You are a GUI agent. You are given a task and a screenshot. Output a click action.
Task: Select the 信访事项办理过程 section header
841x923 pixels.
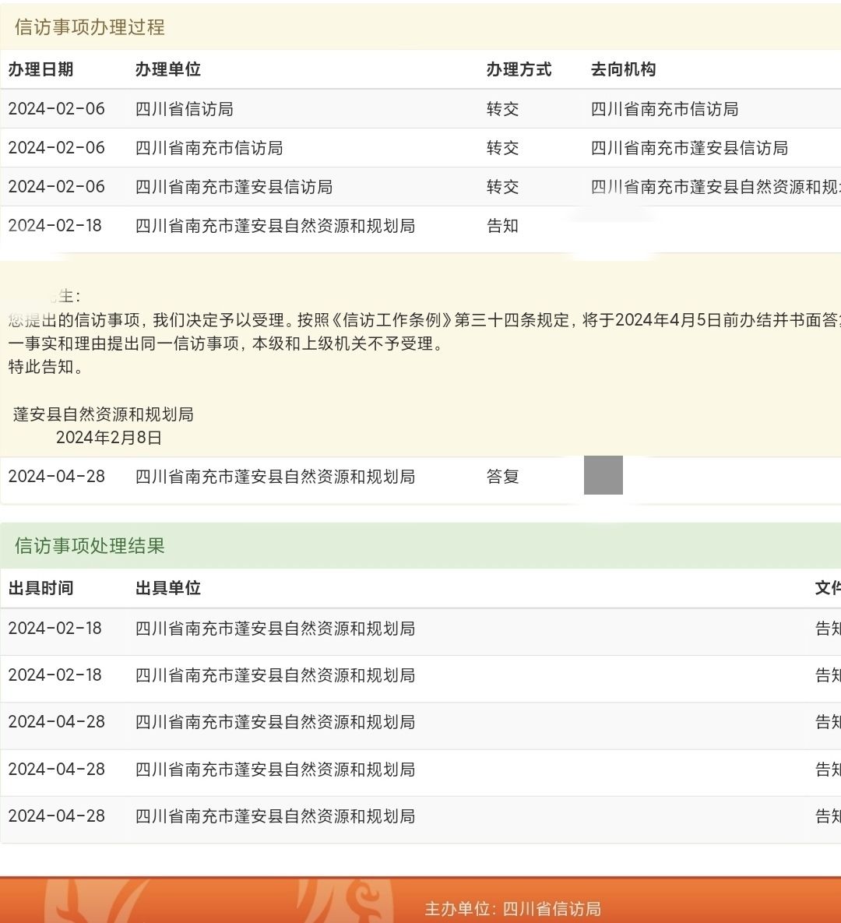pos(90,27)
